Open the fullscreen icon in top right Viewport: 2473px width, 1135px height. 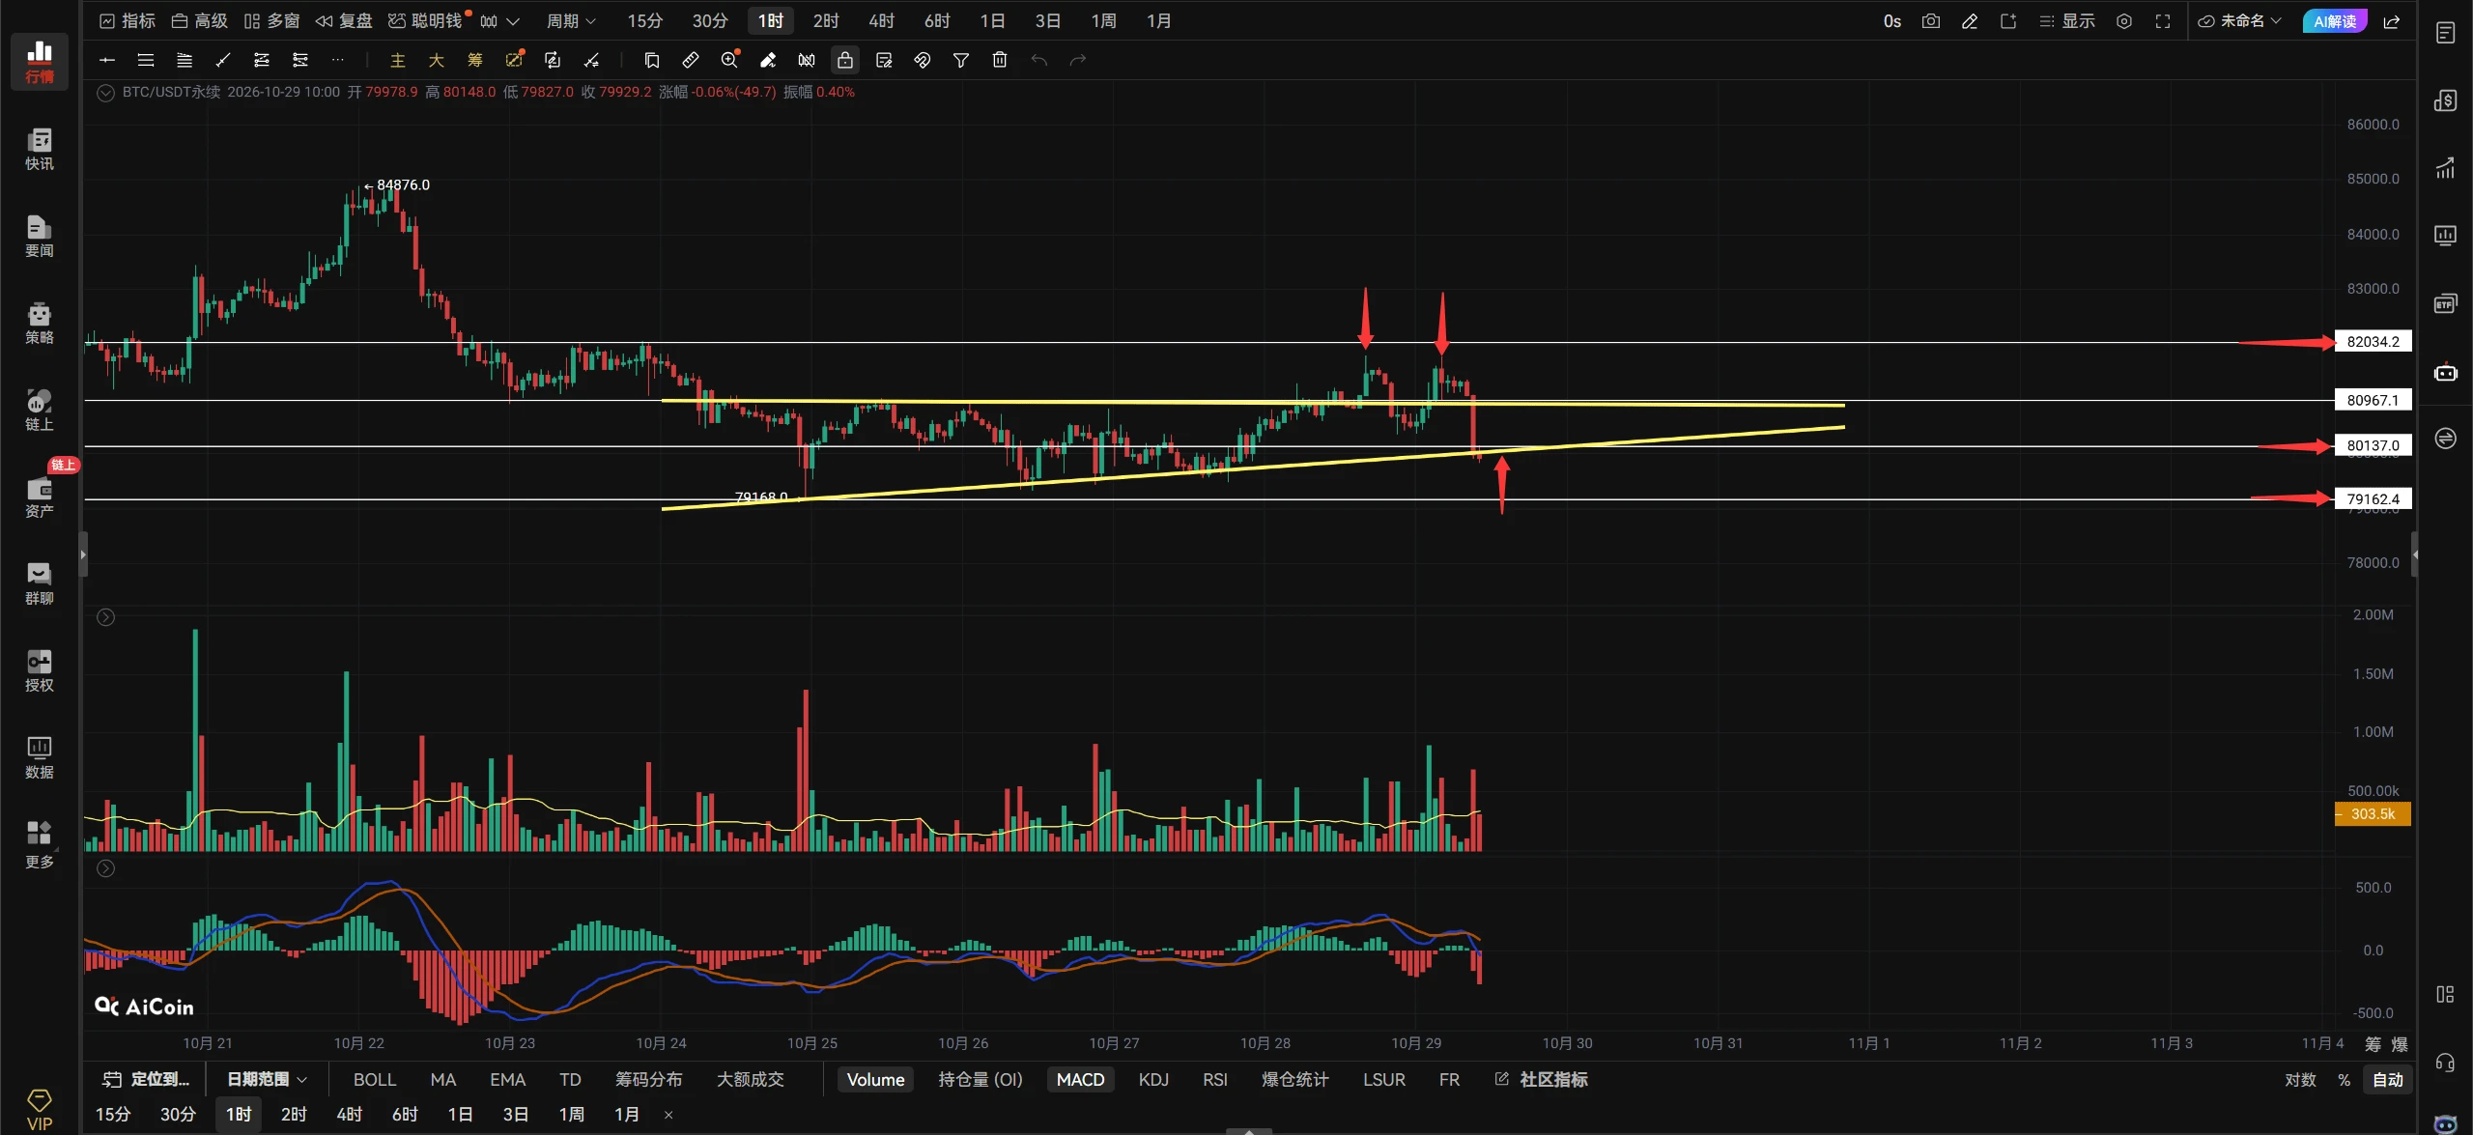click(x=2163, y=21)
